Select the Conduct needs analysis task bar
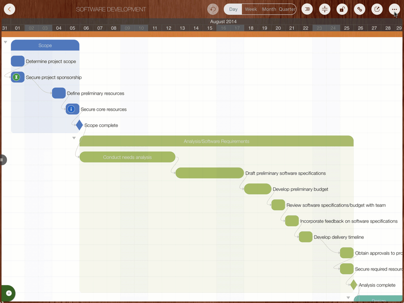The height and width of the screenshot is (303, 404). 127,157
